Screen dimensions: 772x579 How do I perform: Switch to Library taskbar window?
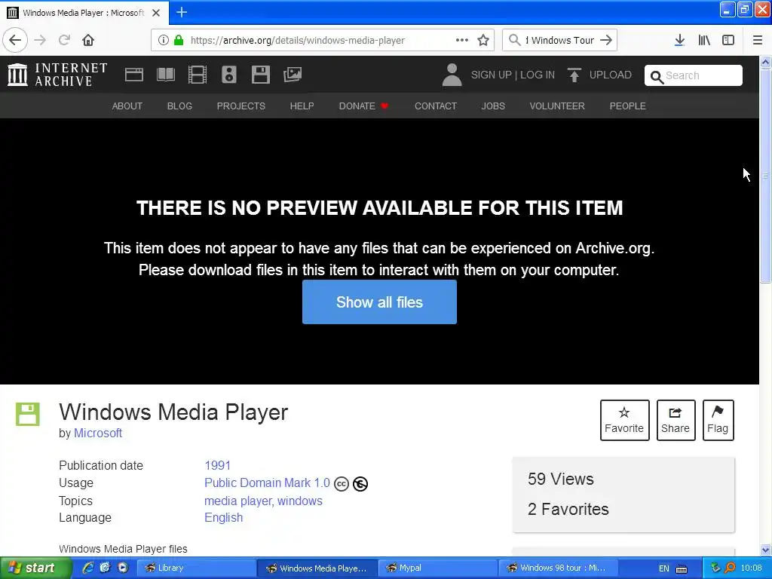coord(196,568)
